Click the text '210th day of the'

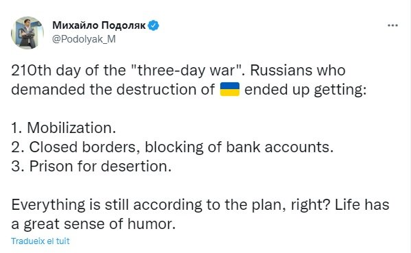pos(69,71)
